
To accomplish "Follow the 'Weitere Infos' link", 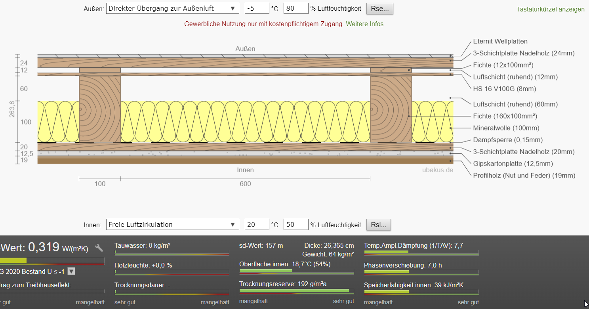I will [x=364, y=24].
